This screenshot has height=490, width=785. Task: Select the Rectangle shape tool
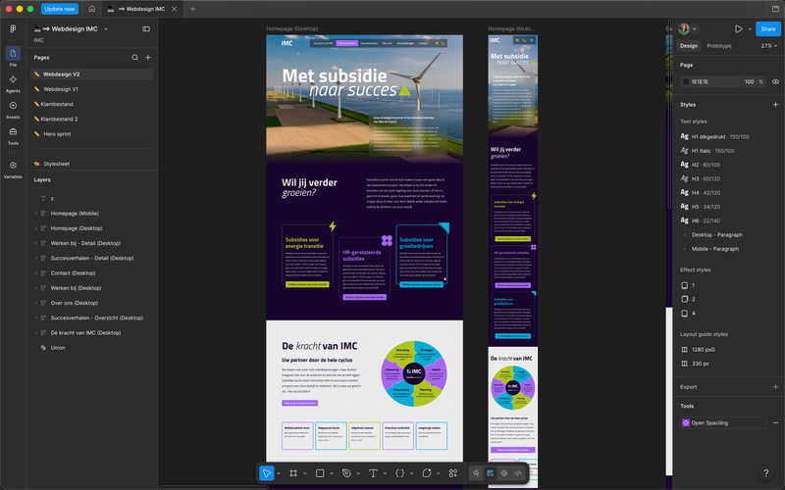click(320, 473)
